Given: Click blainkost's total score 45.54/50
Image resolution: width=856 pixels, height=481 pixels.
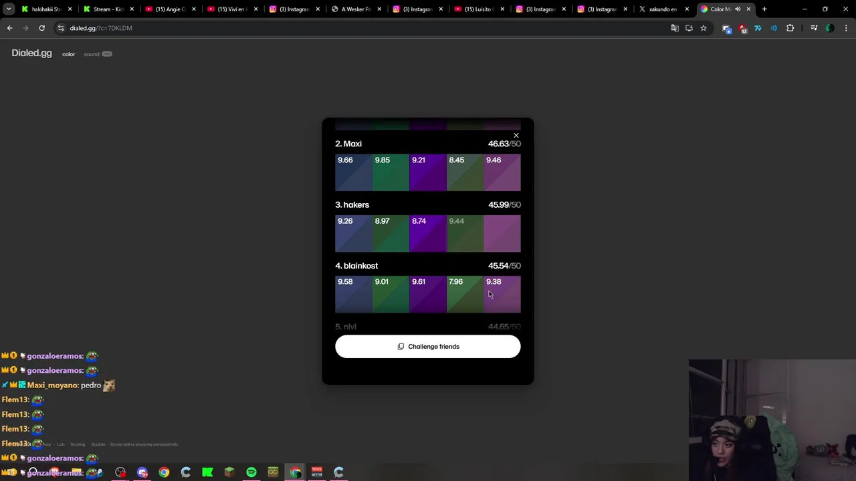Looking at the screenshot, I should pos(504,266).
